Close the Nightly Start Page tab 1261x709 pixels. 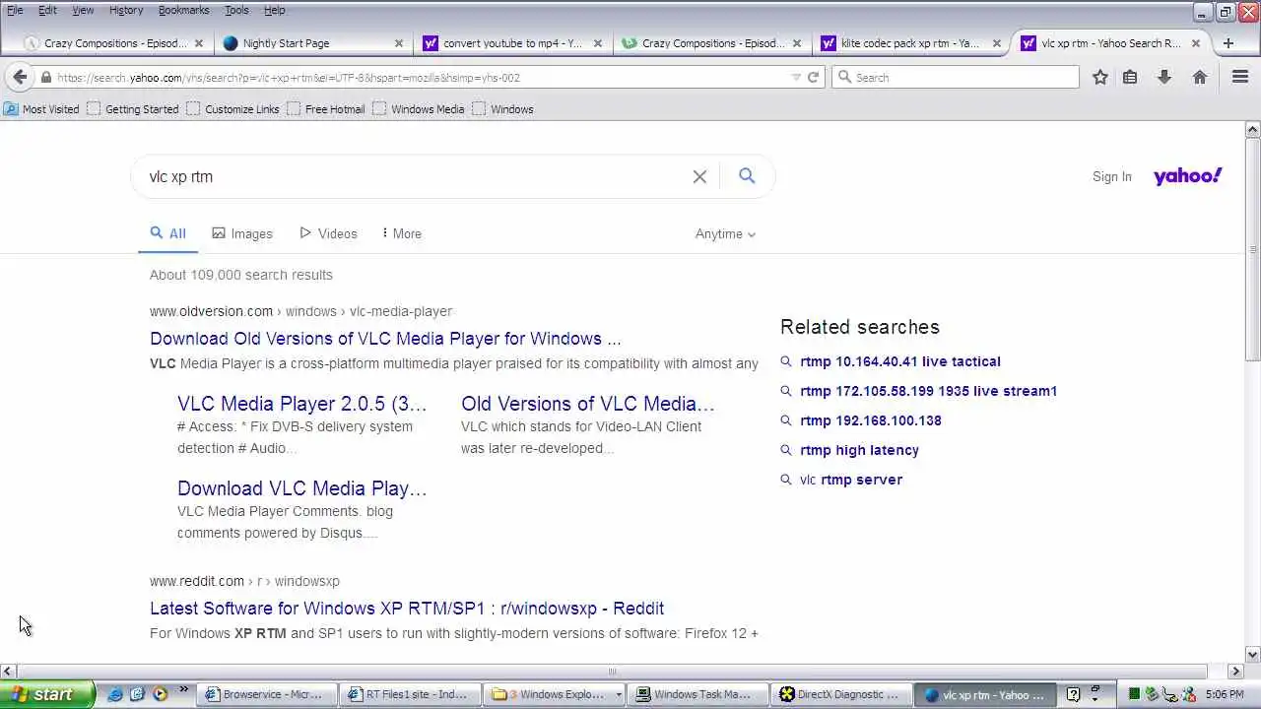point(399,43)
